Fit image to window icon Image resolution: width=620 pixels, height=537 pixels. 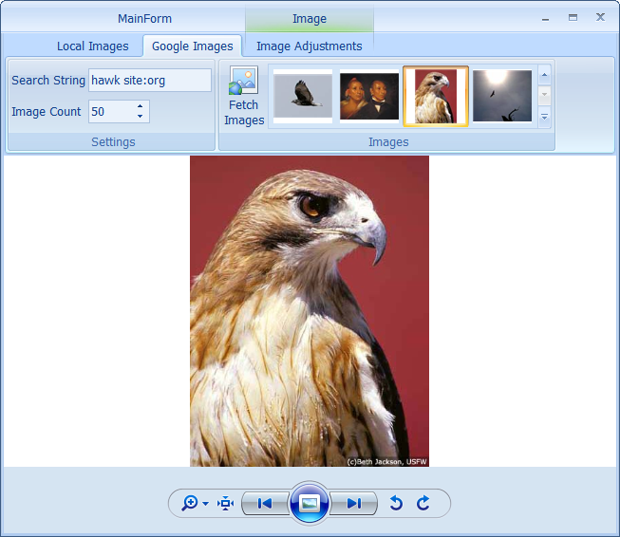(225, 503)
